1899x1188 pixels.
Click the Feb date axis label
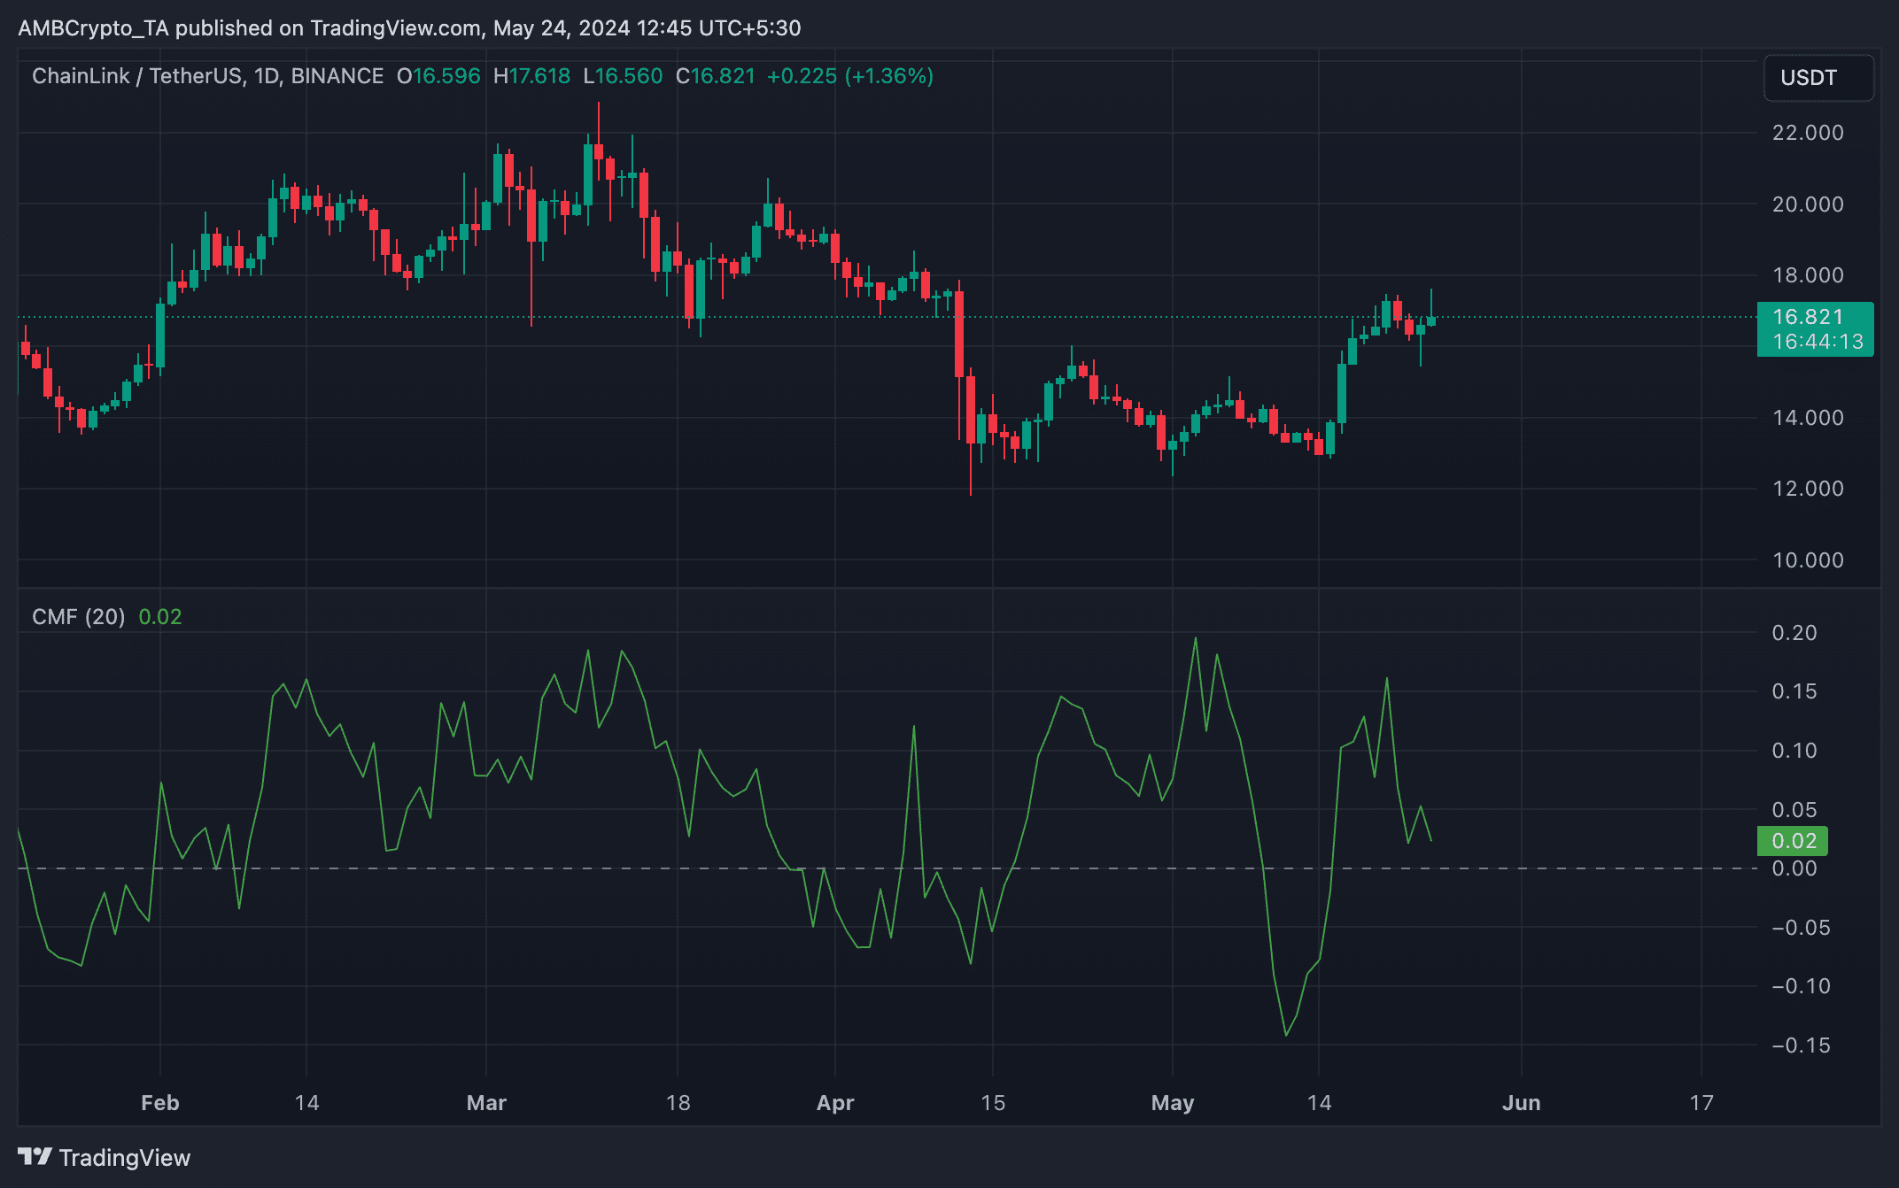pyautogui.click(x=160, y=1103)
